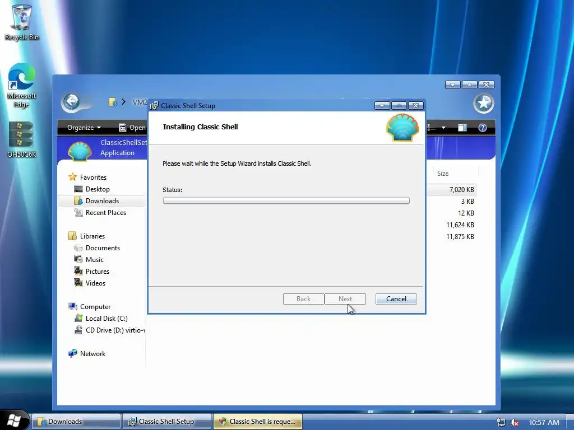Open the Recycle Bin desktop icon

22,22
